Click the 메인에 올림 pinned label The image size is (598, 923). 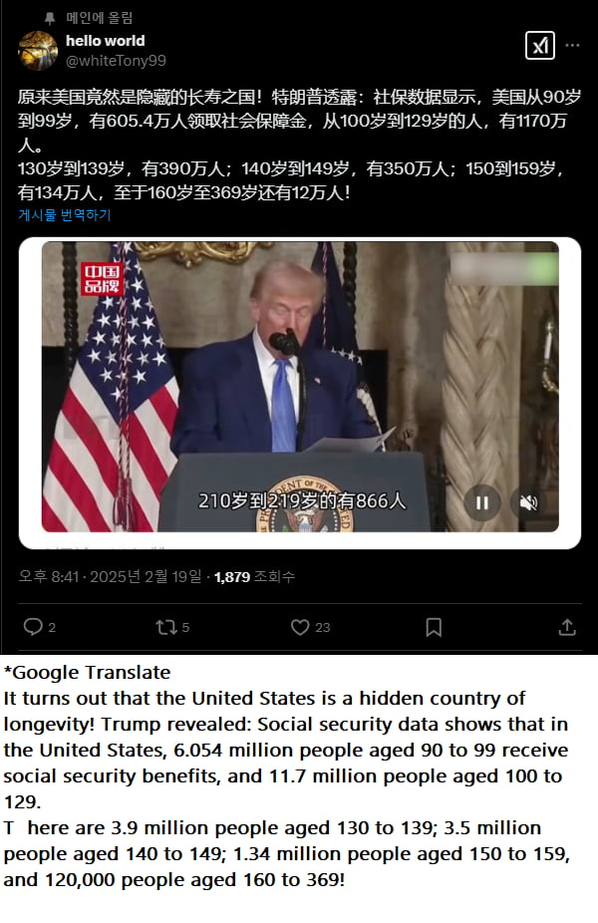(100, 18)
